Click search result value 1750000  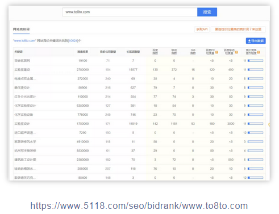[83, 124]
